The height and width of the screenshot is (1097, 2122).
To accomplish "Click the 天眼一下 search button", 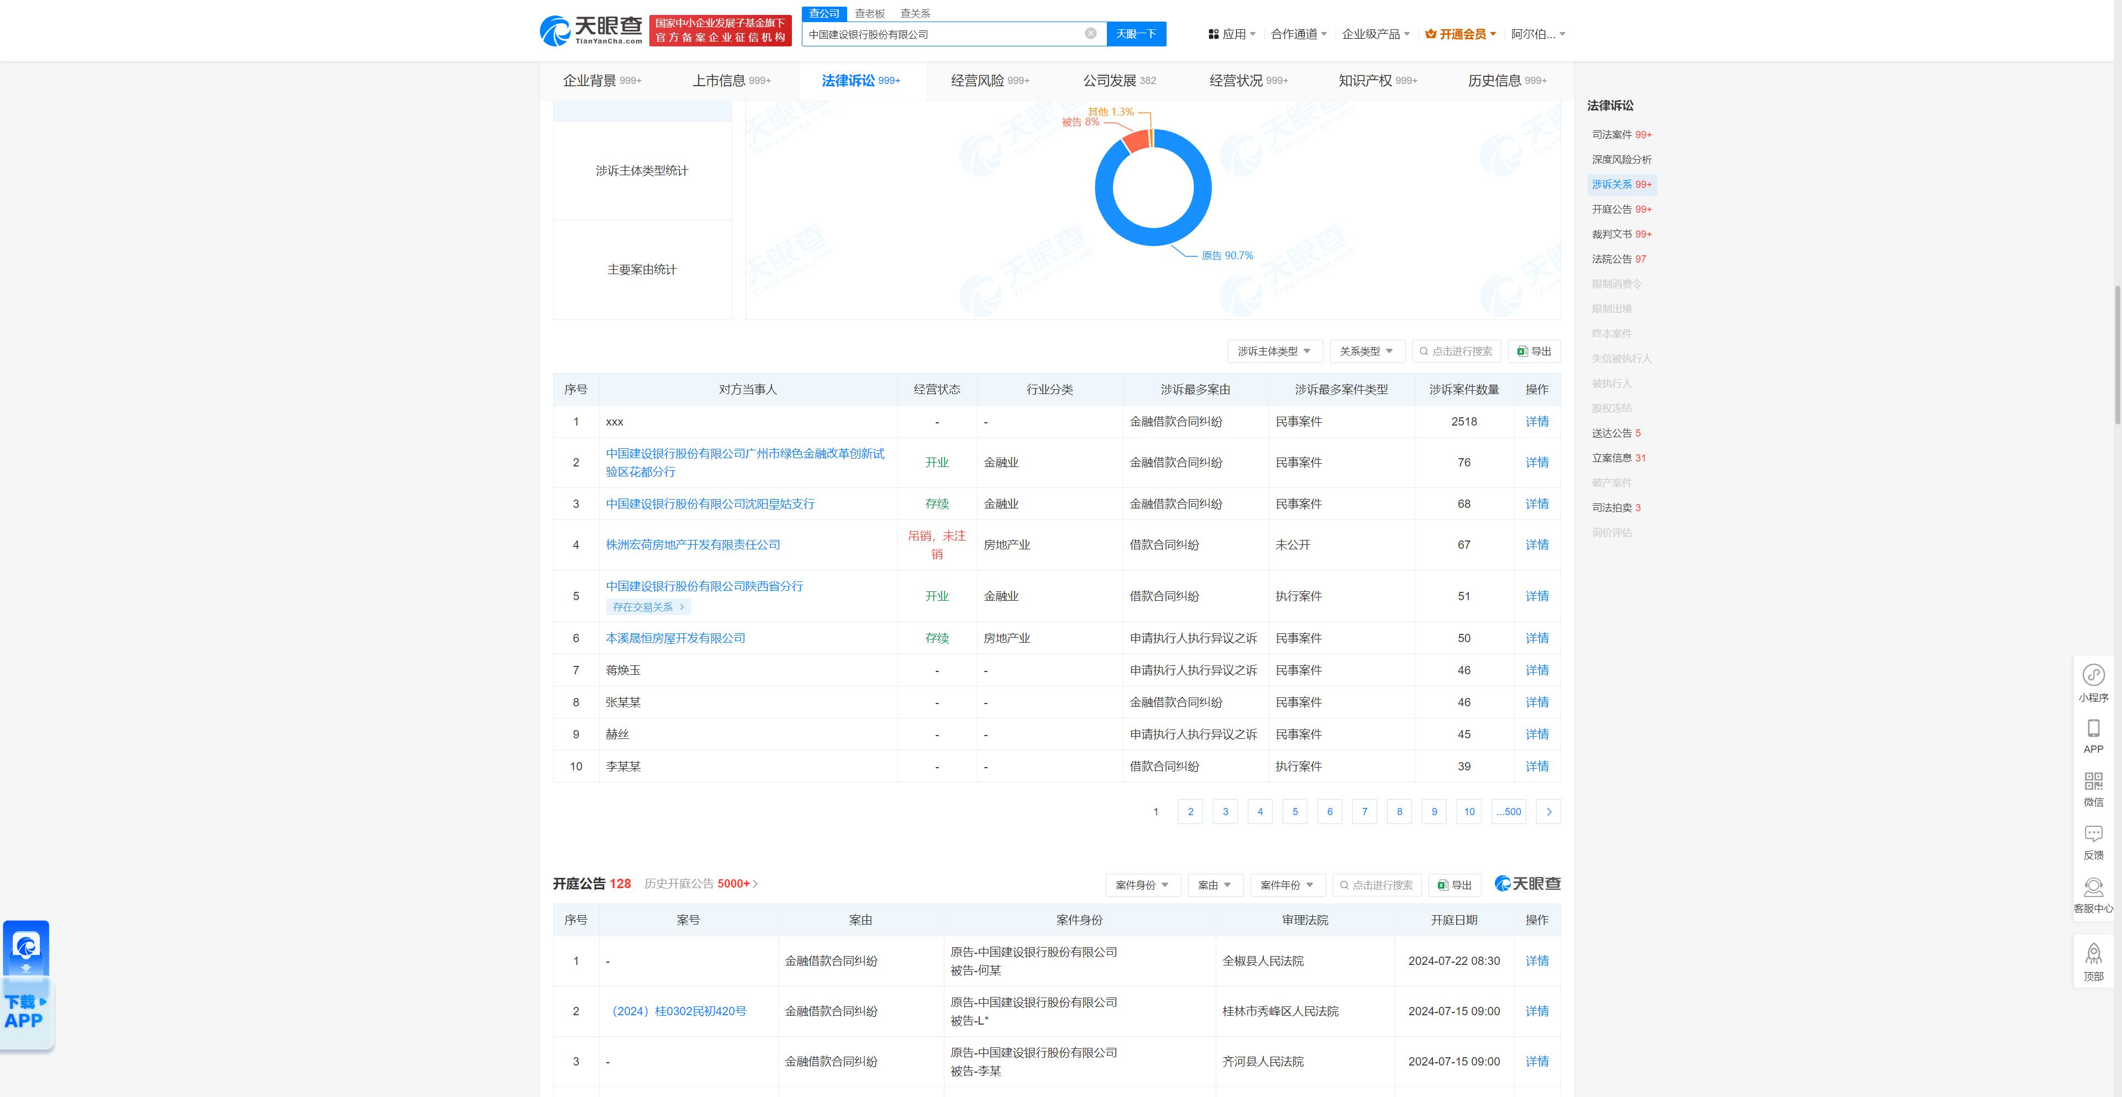I will click(1135, 34).
